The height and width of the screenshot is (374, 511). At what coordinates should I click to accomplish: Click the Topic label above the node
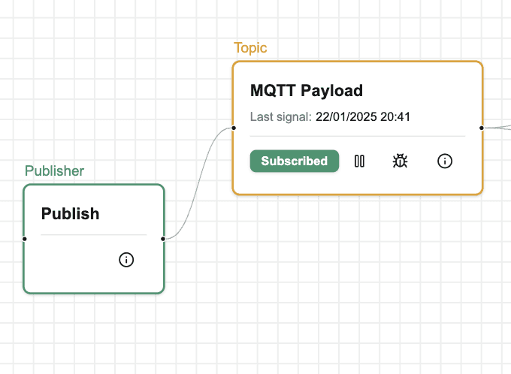point(250,48)
